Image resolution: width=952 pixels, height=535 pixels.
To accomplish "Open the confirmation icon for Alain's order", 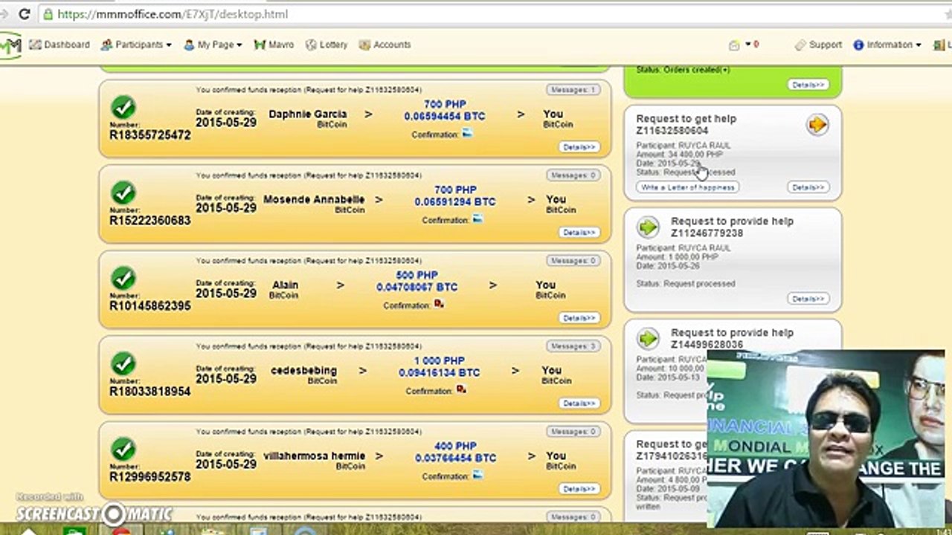I will [x=439, y=304].
